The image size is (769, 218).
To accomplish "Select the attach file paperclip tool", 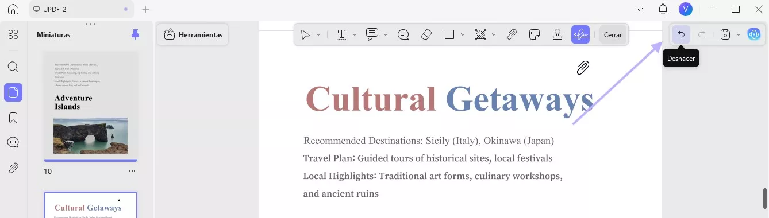I will [512, 34].
